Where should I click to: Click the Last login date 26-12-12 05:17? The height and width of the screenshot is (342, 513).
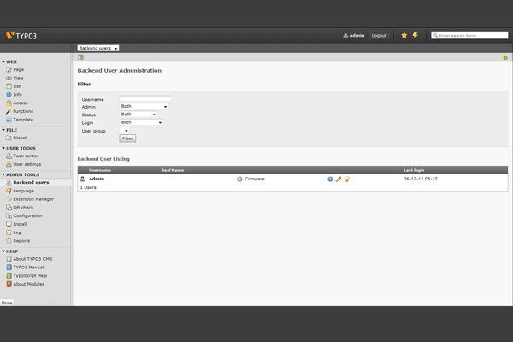tap(421, 179)
